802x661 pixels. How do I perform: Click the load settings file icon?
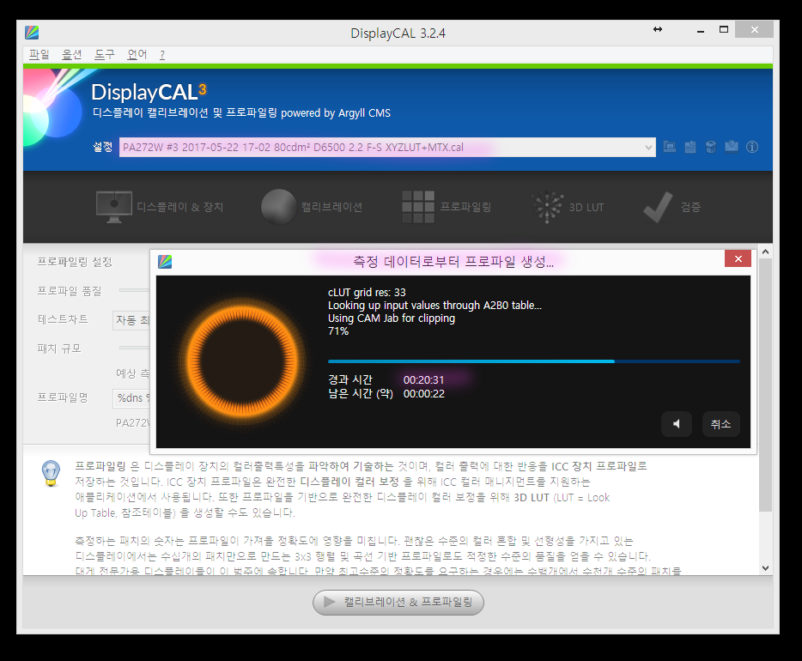[670, 147]
